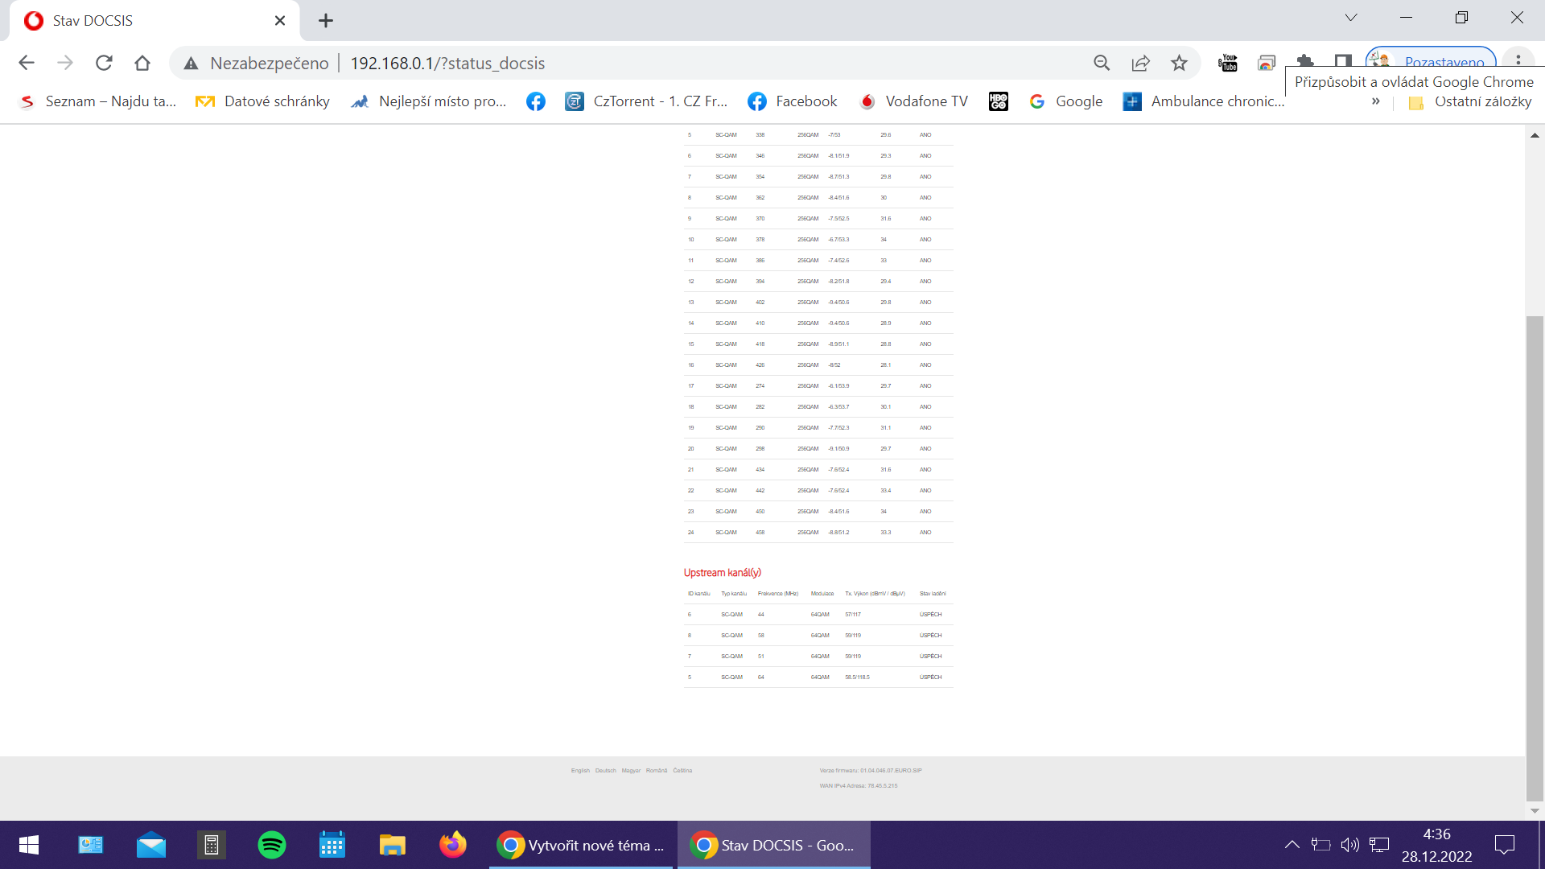Open a new browser tab
1545x869 pixels.
pyautogui.click(x=325, y=21)
